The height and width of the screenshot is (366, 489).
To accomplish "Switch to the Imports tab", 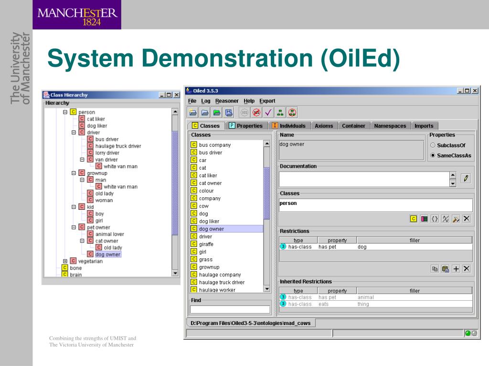I will (x=424, y=126).
